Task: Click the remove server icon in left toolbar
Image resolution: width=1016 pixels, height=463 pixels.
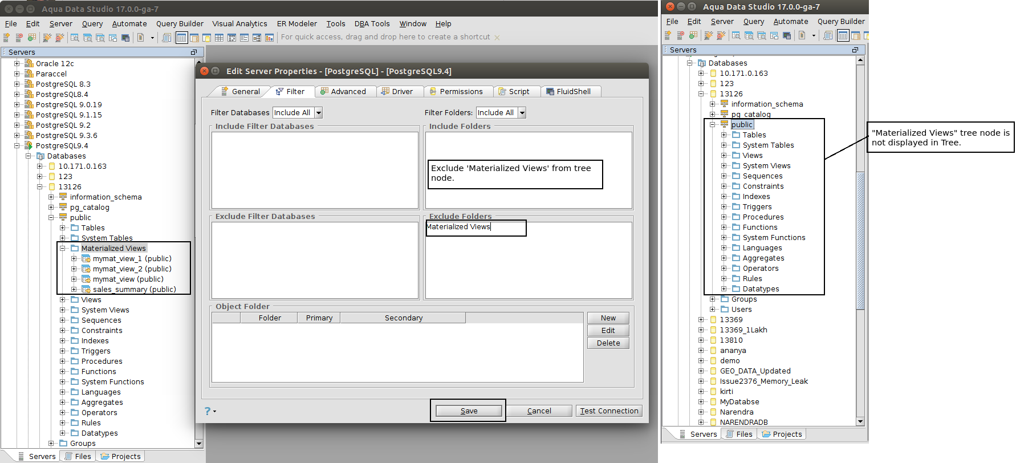Action: tap(19, 38)
